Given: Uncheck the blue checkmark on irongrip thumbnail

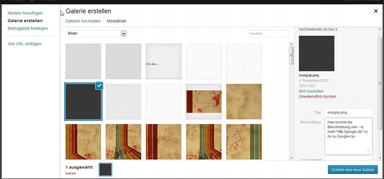Looking at the screenshot, I should [x=99, y=85].
